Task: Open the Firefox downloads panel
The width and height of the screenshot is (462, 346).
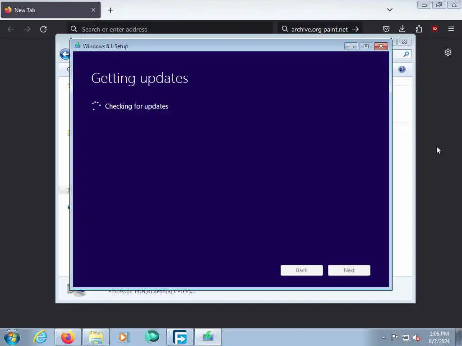Action: click(402, 29)
